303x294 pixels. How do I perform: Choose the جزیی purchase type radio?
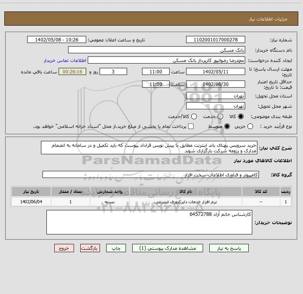pos(250,126)
